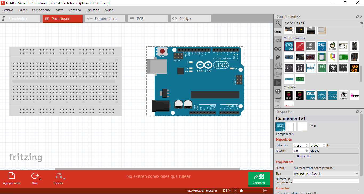The image size is (364, 194).
Task: Click the green Compartir button
Action: coord(259,179)
